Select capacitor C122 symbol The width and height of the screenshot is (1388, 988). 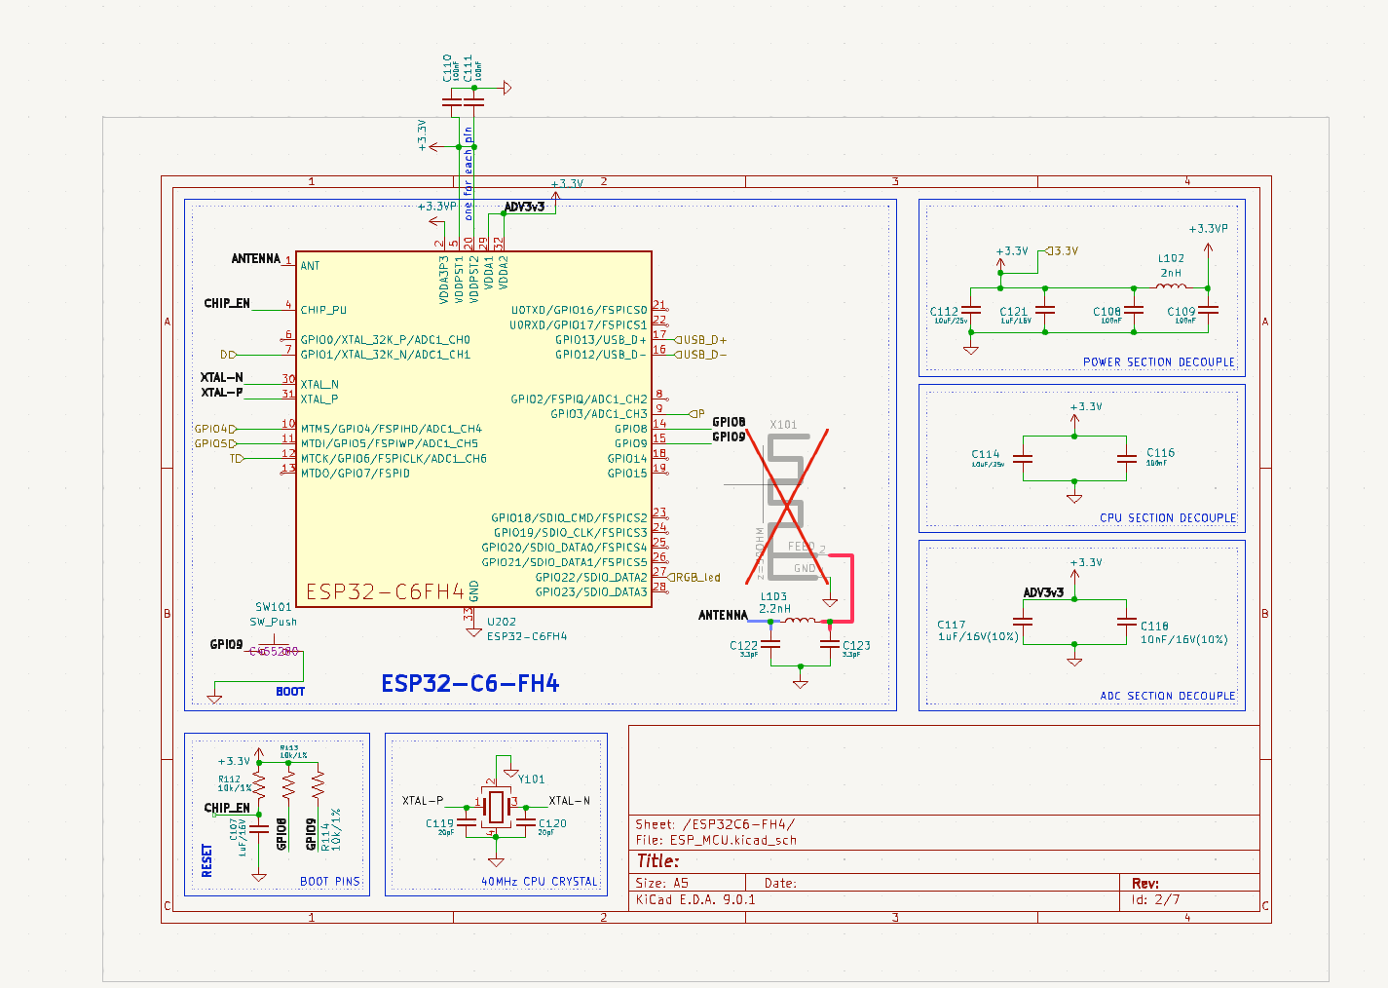click(x=770, y=644)
